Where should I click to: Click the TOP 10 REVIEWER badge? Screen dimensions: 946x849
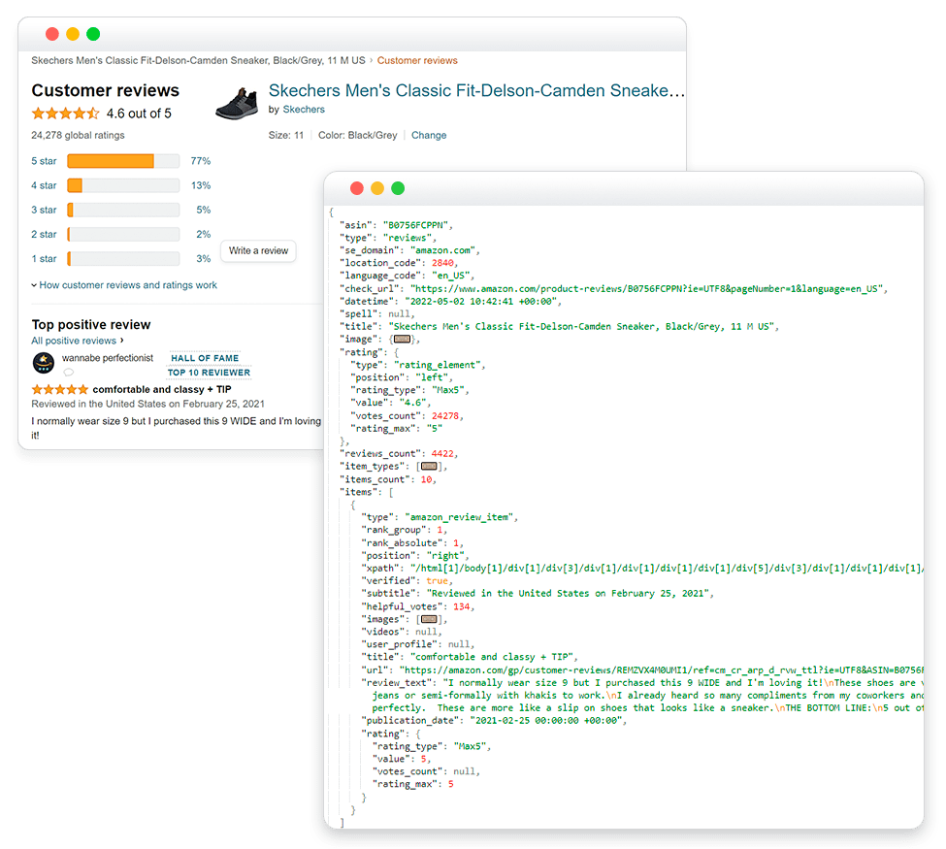[209, 372]
